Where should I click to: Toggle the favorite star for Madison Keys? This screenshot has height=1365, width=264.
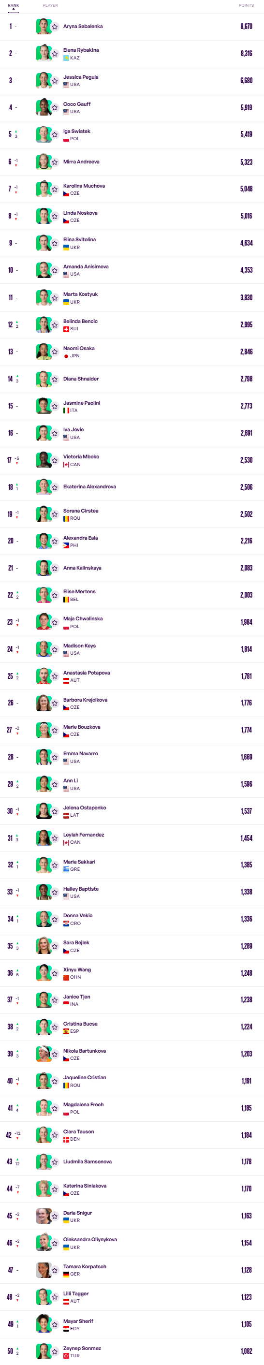click(x=55, y=649)
